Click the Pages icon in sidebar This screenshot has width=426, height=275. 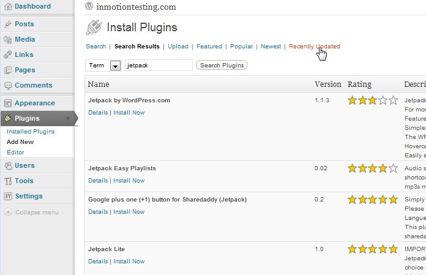[7, 70]
